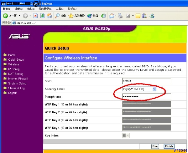Click the Passphrase input field

[147, 97]
